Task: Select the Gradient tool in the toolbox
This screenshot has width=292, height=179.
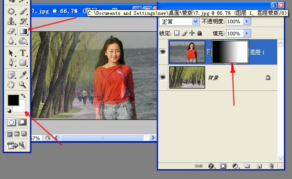Action: click(x=23, y=31)
